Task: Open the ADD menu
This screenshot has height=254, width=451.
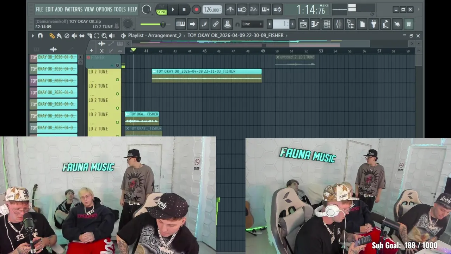Action: tap(59, 10)
